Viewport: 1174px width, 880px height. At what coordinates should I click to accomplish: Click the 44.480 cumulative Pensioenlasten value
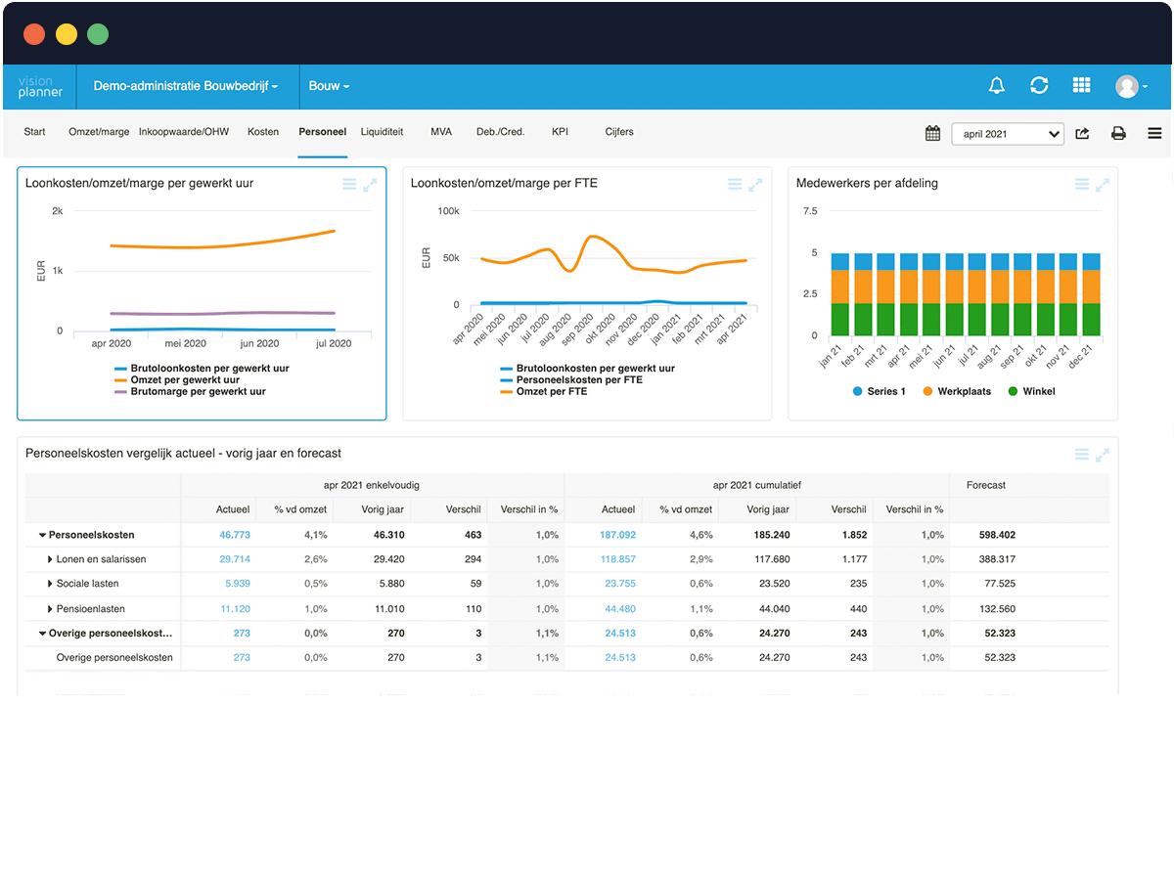620,609
